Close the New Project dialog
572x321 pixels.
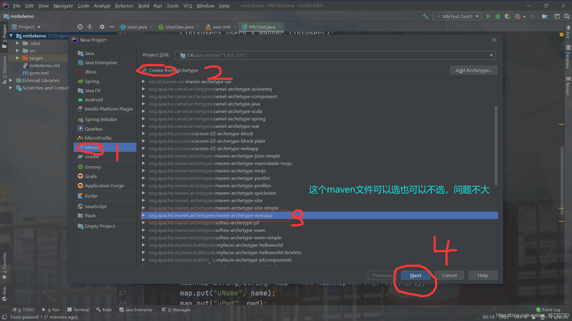(494, 40)
